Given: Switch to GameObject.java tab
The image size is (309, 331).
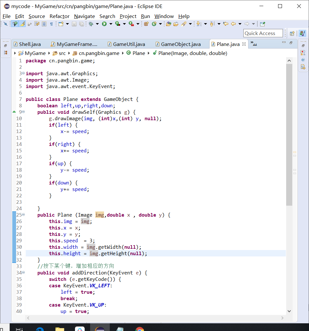Looking at the screenshot, I should [x=178, y=44].
